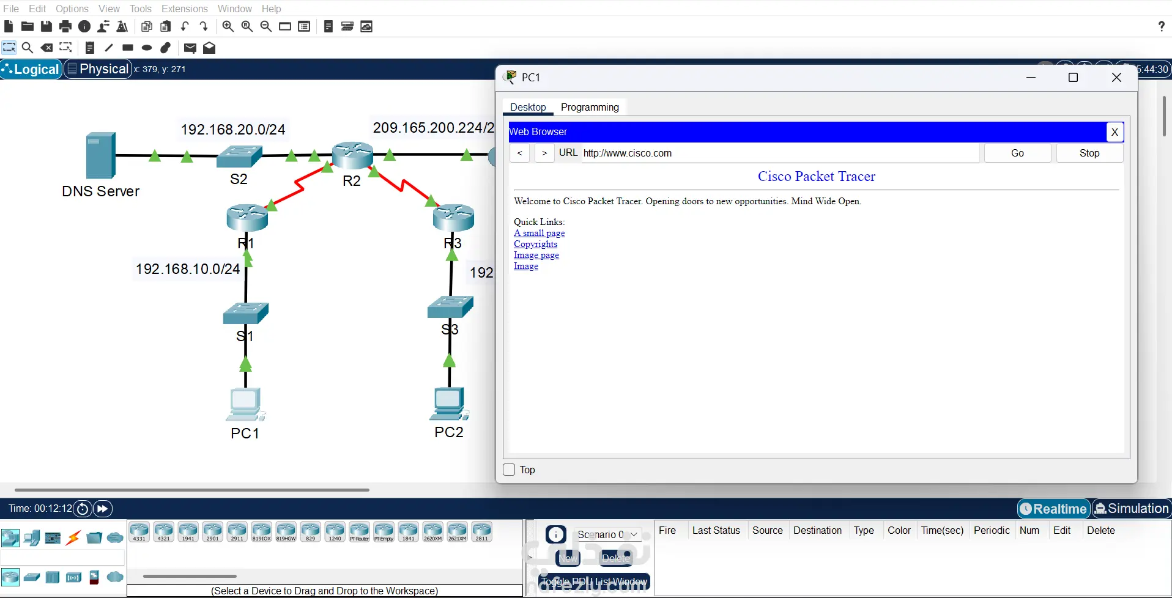This screenshot has height=598, width=1172.
Task: Select the Draw Rectangle tool
Action: click(x=128, y=48)
